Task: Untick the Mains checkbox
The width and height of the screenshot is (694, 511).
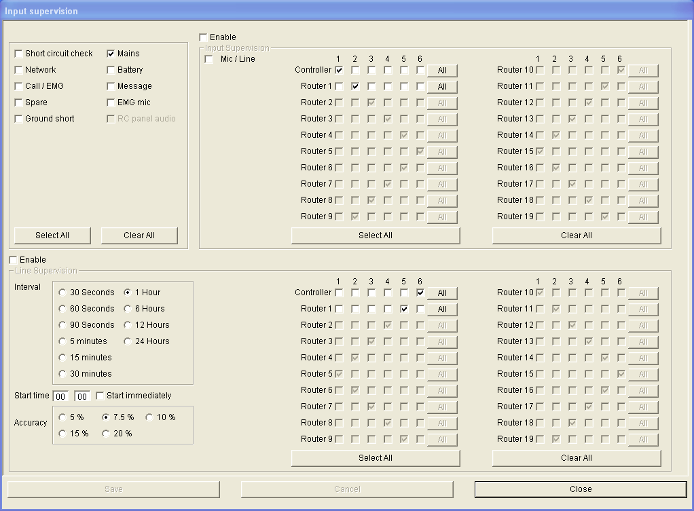Action: pyautogui.click(x=111, y=54)
